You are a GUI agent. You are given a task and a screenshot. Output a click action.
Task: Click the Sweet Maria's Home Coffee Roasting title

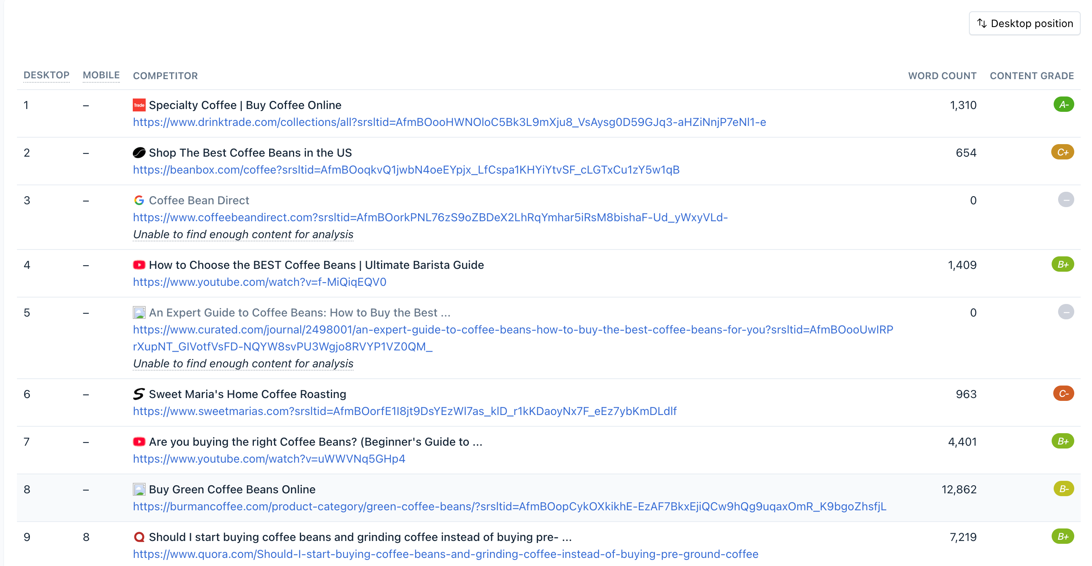[x=247, y=394]
